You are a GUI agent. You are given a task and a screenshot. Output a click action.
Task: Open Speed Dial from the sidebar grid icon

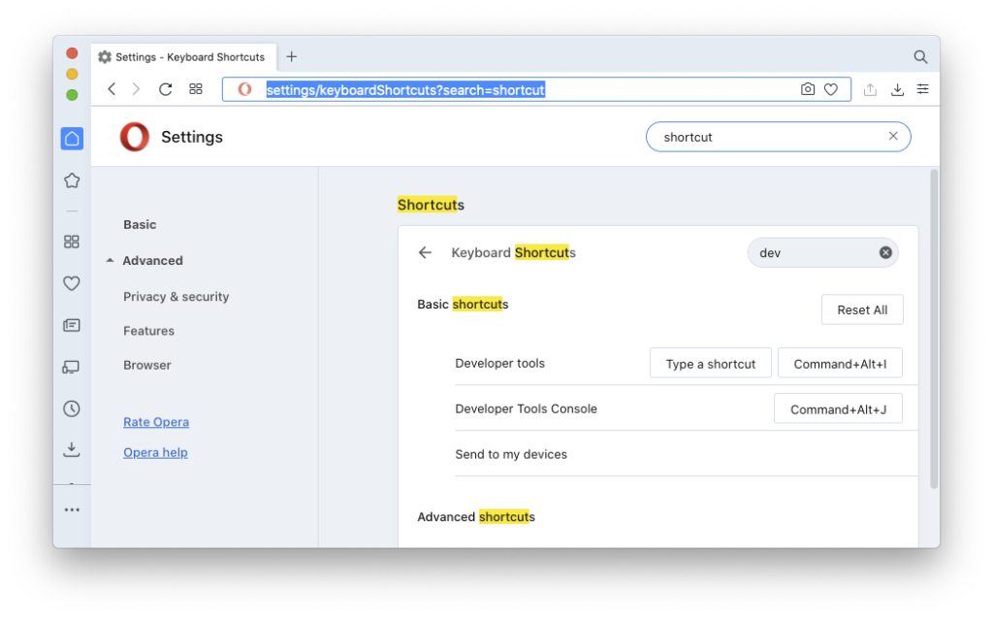(x=72, y=242)
